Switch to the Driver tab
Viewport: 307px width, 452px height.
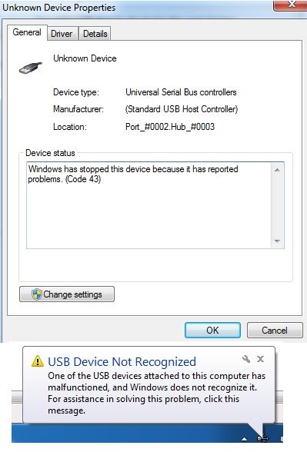[62, 34]
